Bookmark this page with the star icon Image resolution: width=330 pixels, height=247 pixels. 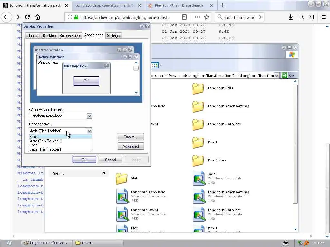(x=207, y=17)
